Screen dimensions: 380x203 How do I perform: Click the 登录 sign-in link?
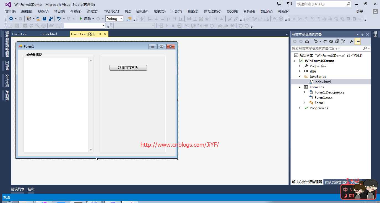360,12
